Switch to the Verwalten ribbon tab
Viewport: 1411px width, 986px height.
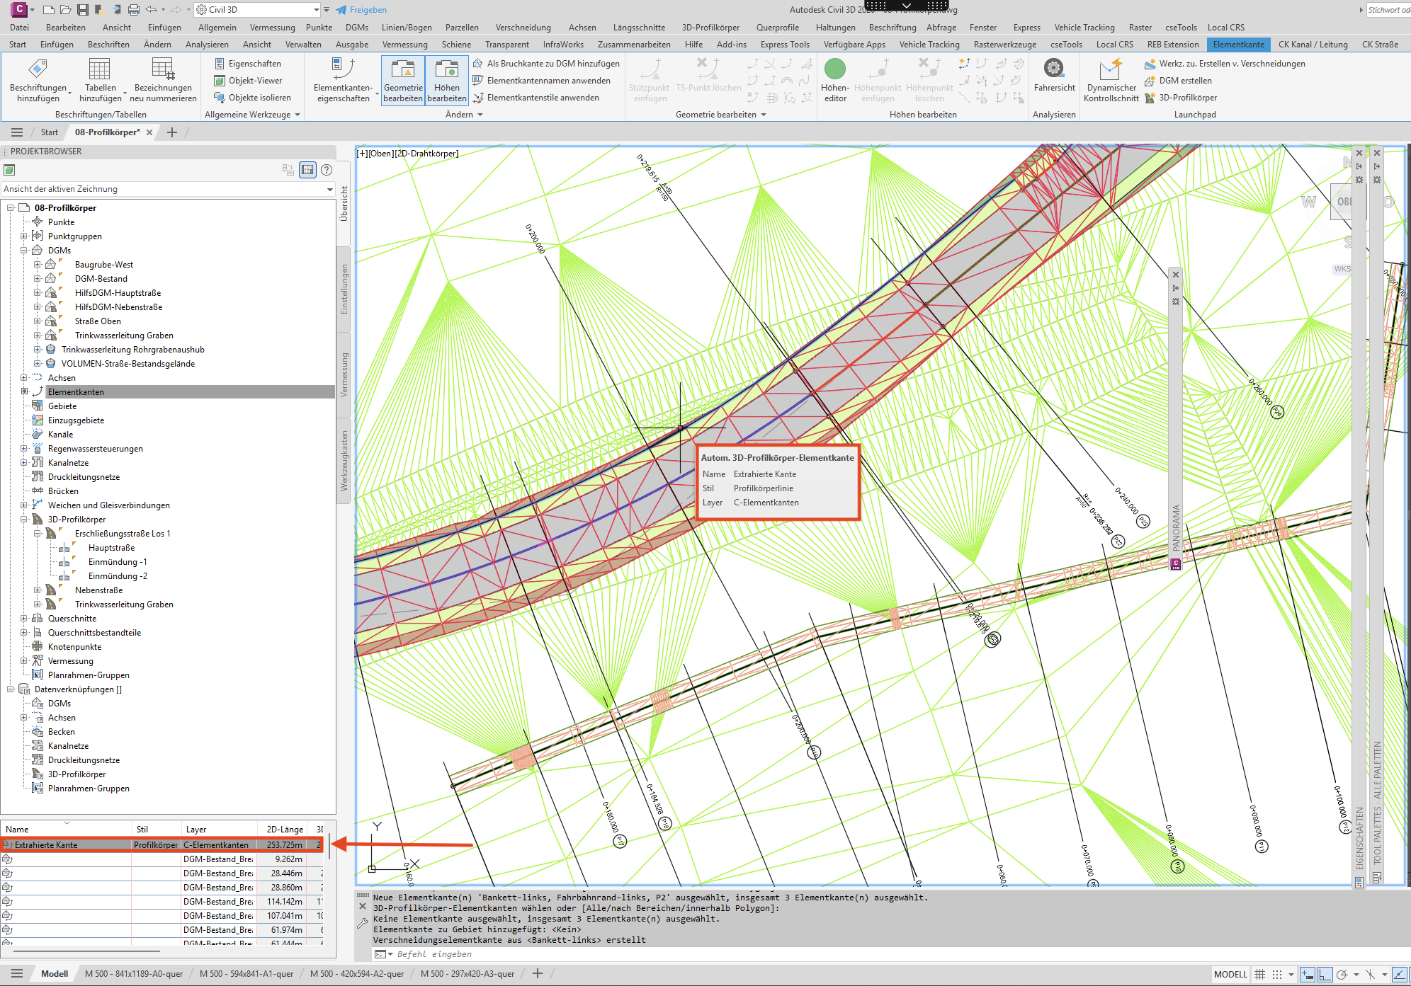tap(303, 45)
